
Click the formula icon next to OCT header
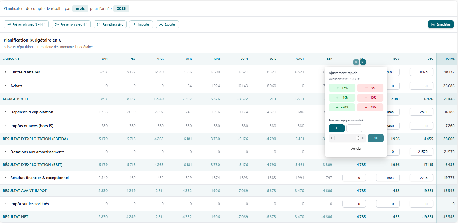coord(363,62)
